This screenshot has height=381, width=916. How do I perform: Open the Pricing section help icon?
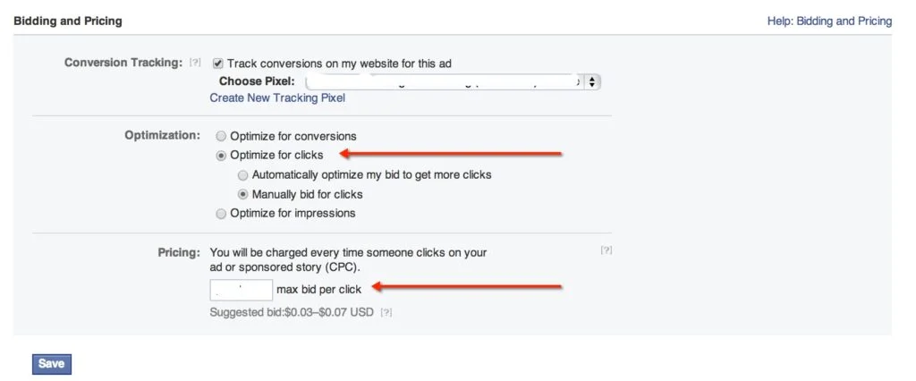606,251
